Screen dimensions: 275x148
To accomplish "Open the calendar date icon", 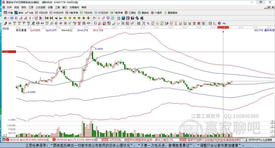I will pos(118,18).
